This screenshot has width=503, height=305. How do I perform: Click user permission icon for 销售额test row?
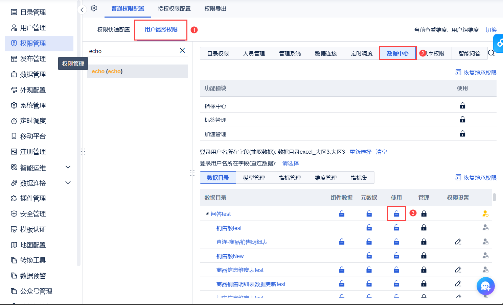pos(485,228)
